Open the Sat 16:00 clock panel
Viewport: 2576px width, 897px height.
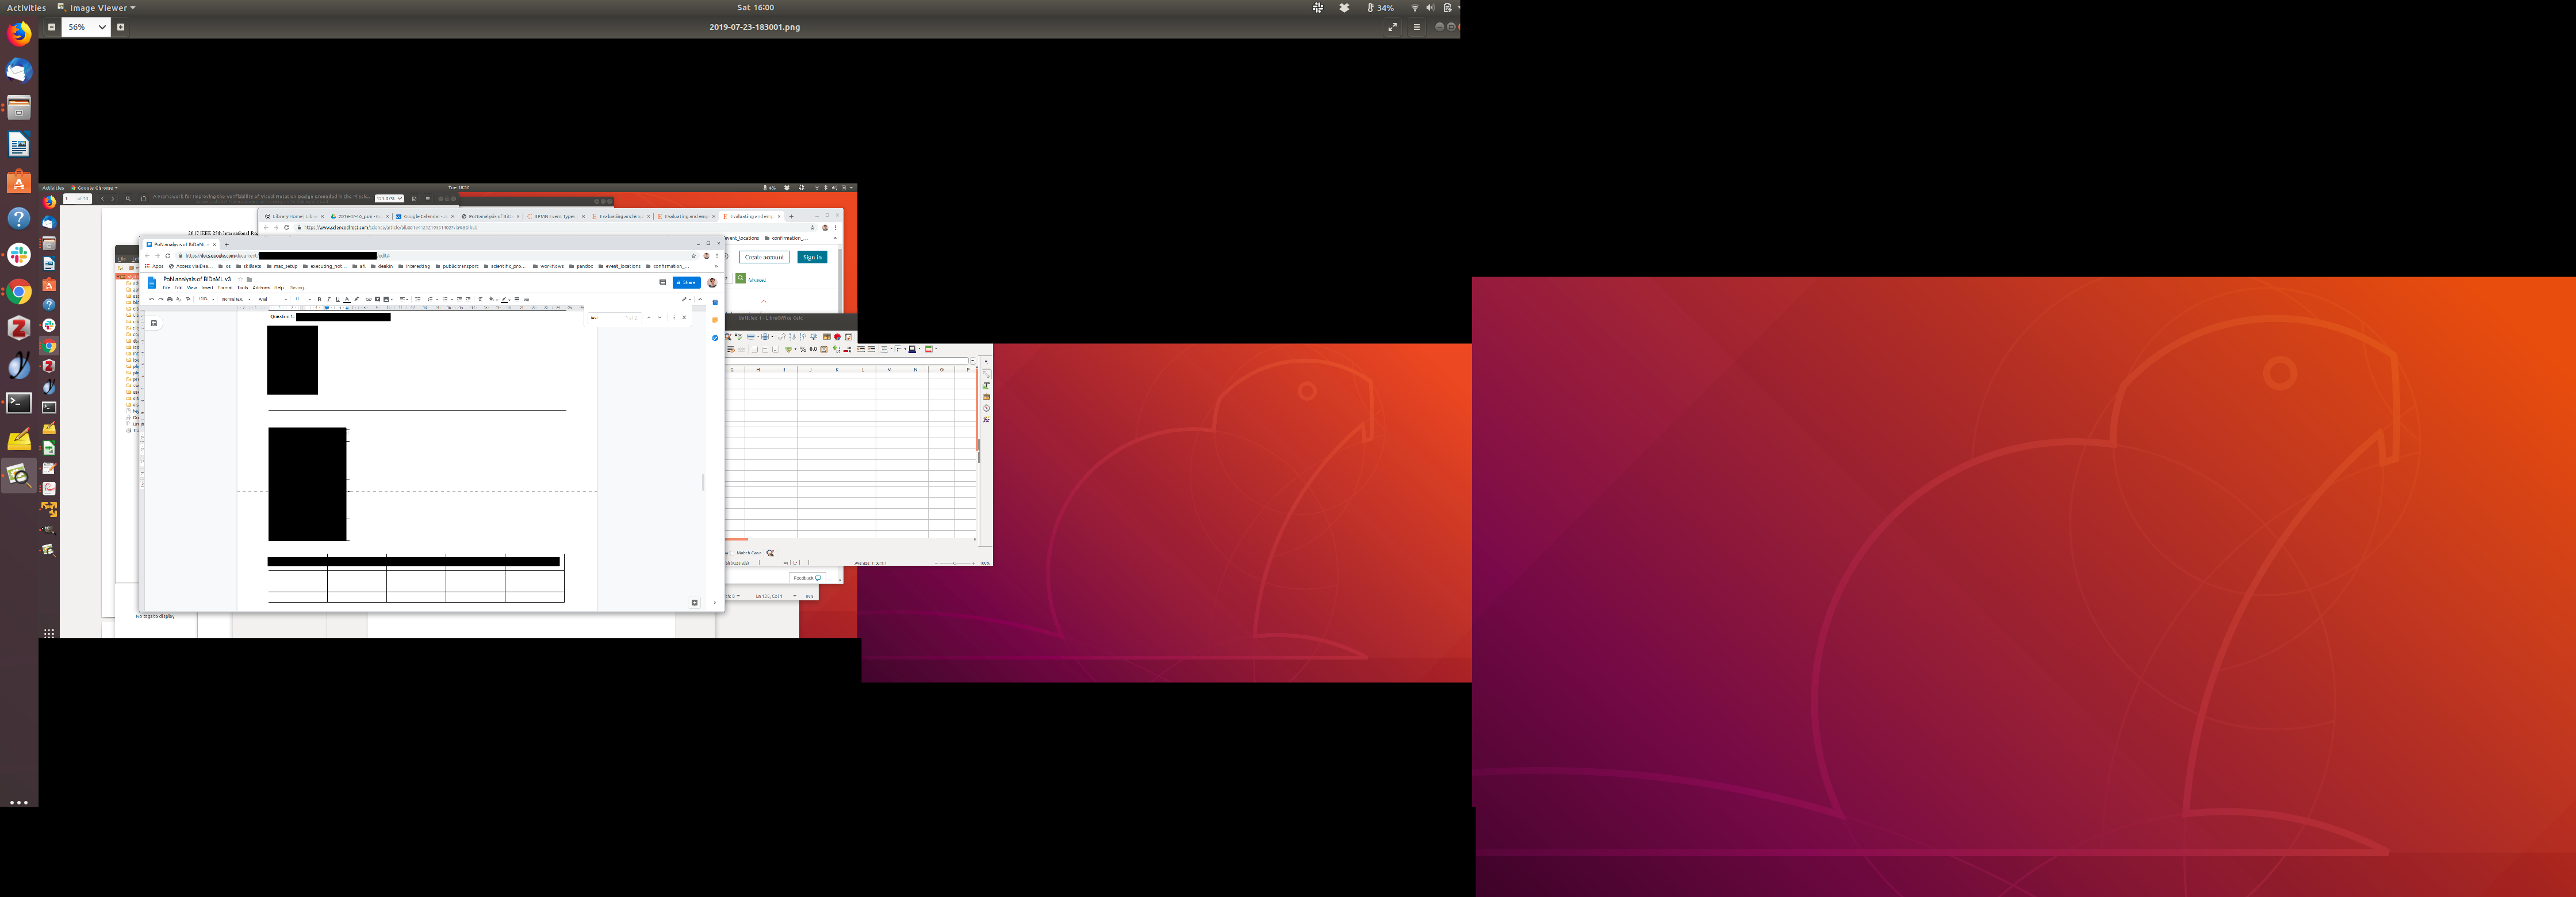pos(755,7)
